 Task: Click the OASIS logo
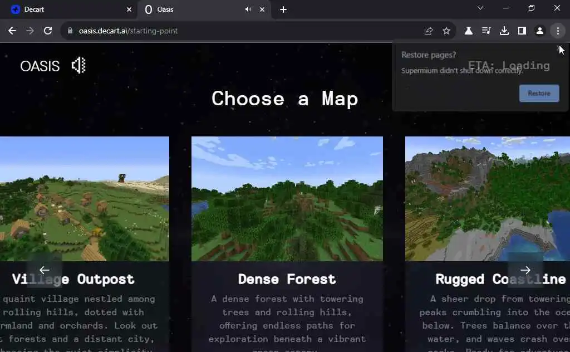tap(40, 66)
